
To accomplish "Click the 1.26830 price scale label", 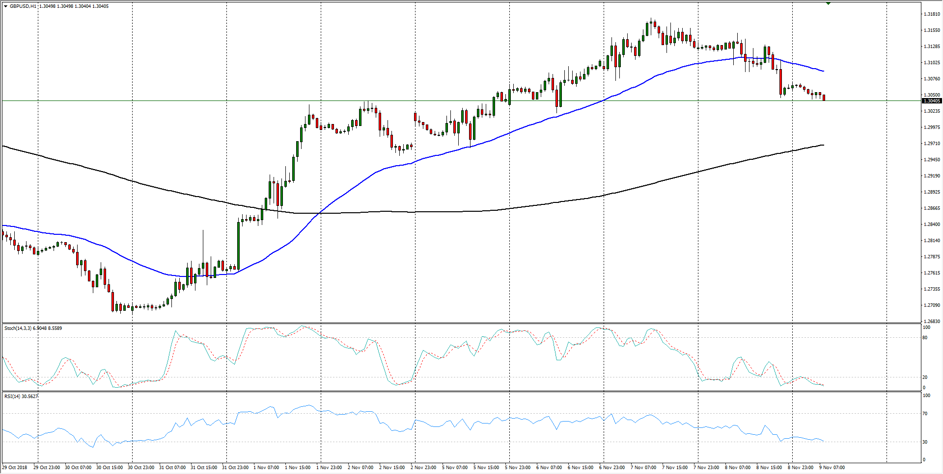I will click(932, 322).
